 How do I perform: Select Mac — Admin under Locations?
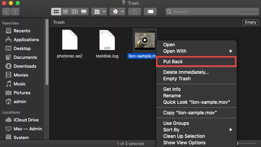click(24, 129)
